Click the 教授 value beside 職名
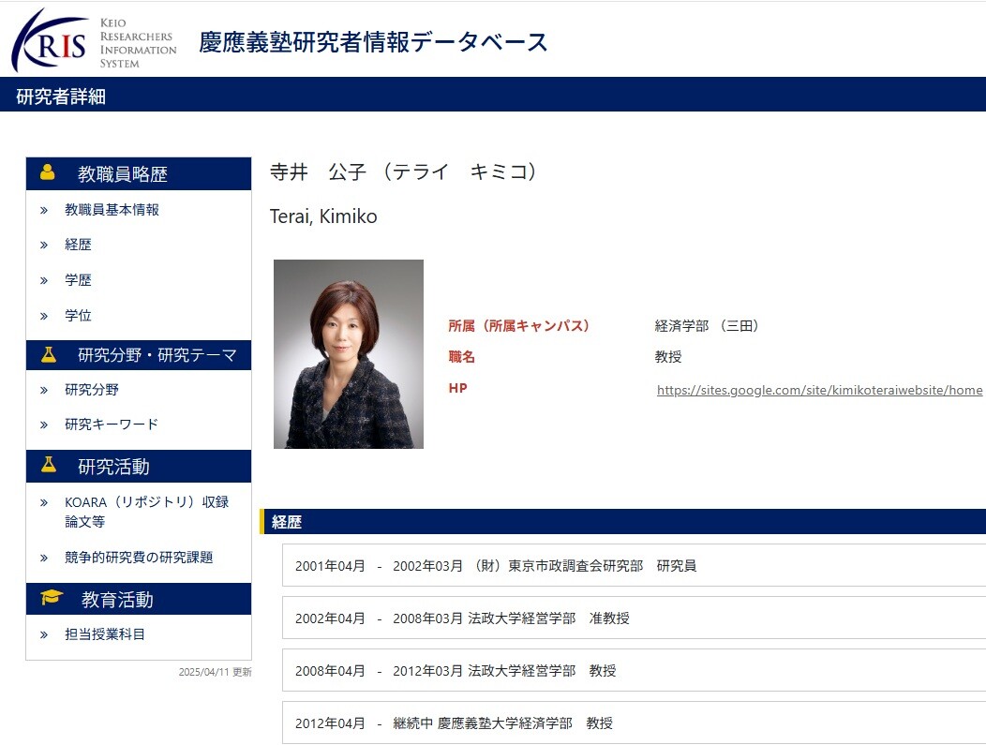This screenshot has width=986, height=745. (x=668, y=356)
